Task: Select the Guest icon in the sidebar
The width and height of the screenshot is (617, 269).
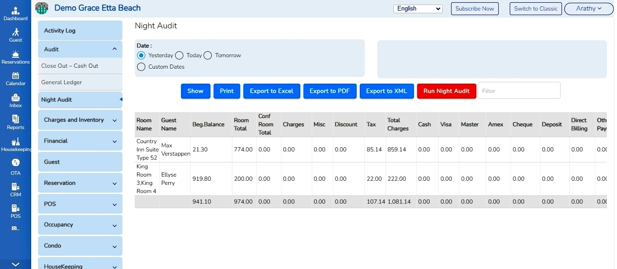Action: pyautogui.click(x=15, y=34)
